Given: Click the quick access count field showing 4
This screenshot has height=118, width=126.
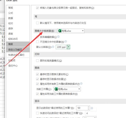Looking at the screenshot, I should coord(91,113).
